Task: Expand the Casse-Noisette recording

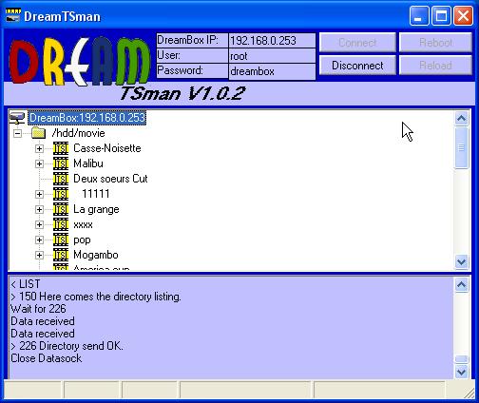Action: click(x=39, y=148)
